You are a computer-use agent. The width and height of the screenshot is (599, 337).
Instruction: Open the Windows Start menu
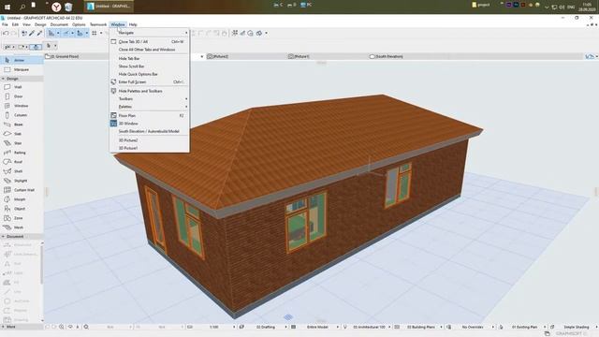(7, 7)
